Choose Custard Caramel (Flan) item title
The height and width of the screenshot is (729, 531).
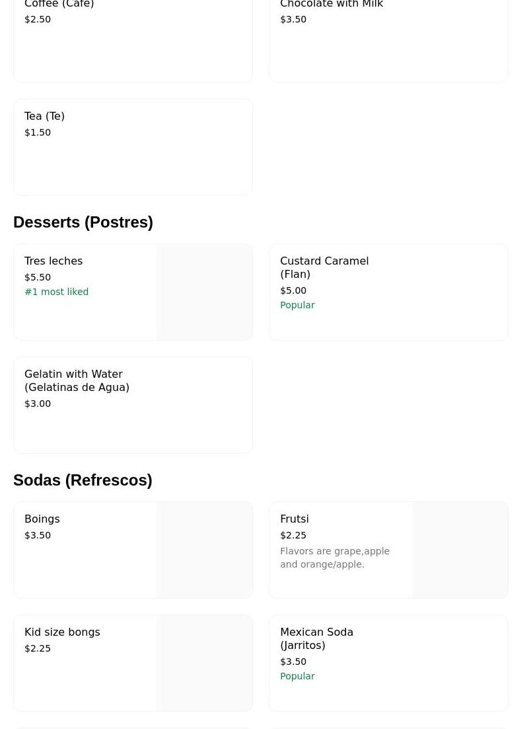(x=324, y=267)
